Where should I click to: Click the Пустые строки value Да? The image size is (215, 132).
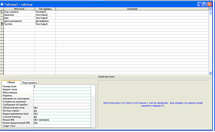62,111
